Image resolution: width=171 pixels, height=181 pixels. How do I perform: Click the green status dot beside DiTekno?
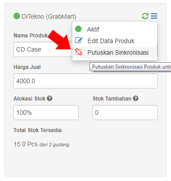(x=16, y=16)
